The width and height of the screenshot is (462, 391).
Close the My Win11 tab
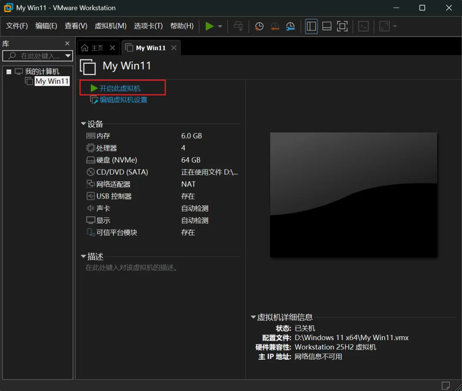[x=174, y=48]
